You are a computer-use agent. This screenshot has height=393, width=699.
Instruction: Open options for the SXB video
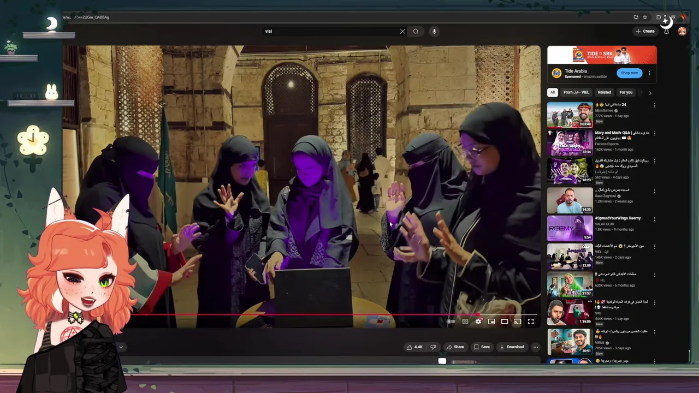654,302
